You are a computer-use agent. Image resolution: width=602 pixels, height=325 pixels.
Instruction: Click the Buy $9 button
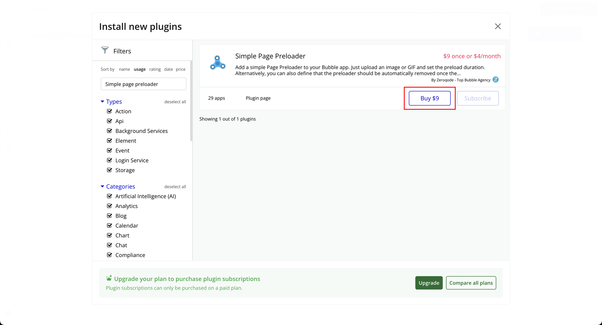(429, 98)
